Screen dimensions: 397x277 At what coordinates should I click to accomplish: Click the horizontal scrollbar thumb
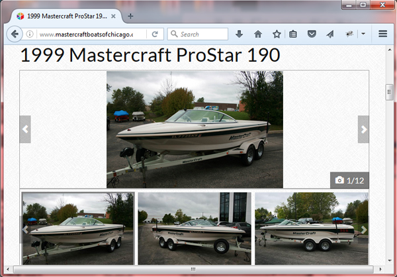[x=193, y=269]
